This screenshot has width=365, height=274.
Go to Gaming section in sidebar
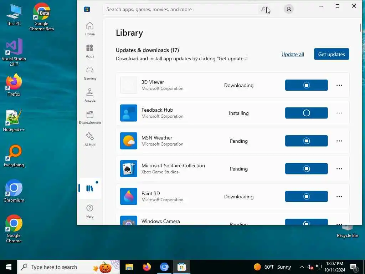pyautogui.click(x=90, y=73)
